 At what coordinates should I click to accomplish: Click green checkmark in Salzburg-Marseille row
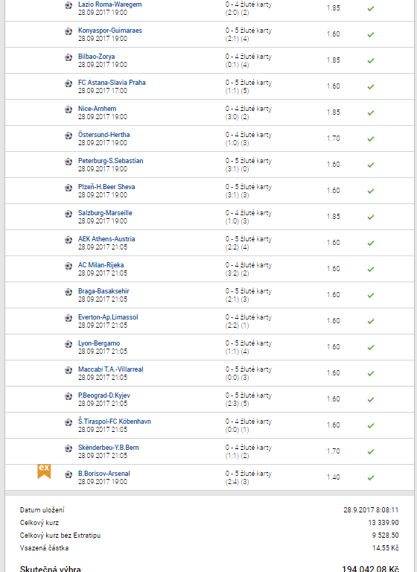click(371, 217)
